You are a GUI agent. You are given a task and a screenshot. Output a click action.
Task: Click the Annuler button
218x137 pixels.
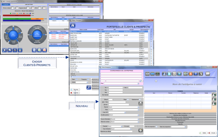pyautogui.click(x=212, y=133)
